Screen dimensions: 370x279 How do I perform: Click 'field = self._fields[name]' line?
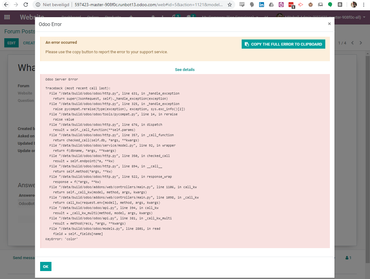pyautogui.click(x=78, y=234)
